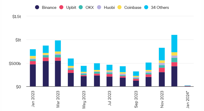204x111 pixels.
Task: Select the 34 Others legend label
Action: coord(160,8)
